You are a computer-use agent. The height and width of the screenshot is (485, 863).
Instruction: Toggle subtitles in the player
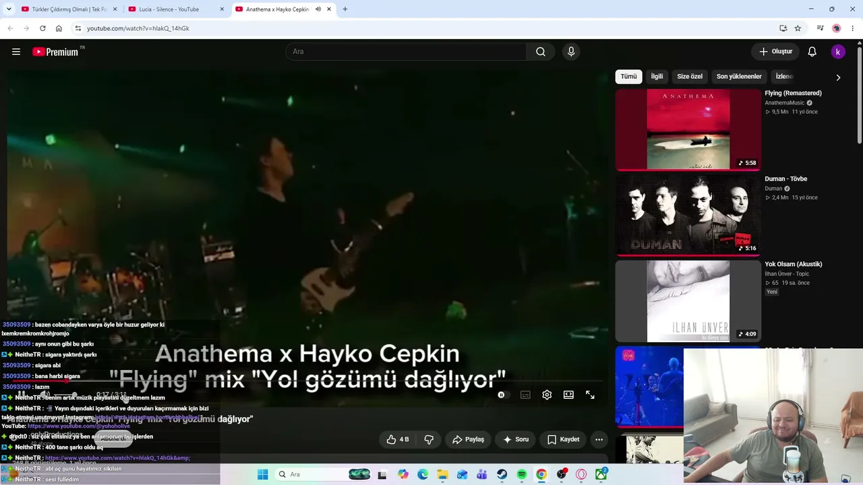[x=525, y=395]
